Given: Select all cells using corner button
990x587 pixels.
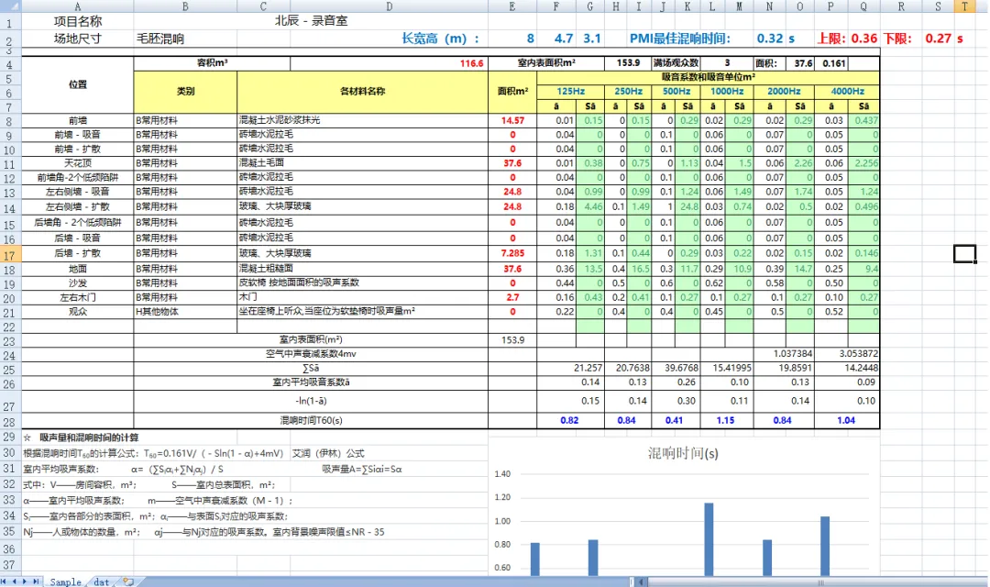Looking at the screenshot, I should point(11,6).
